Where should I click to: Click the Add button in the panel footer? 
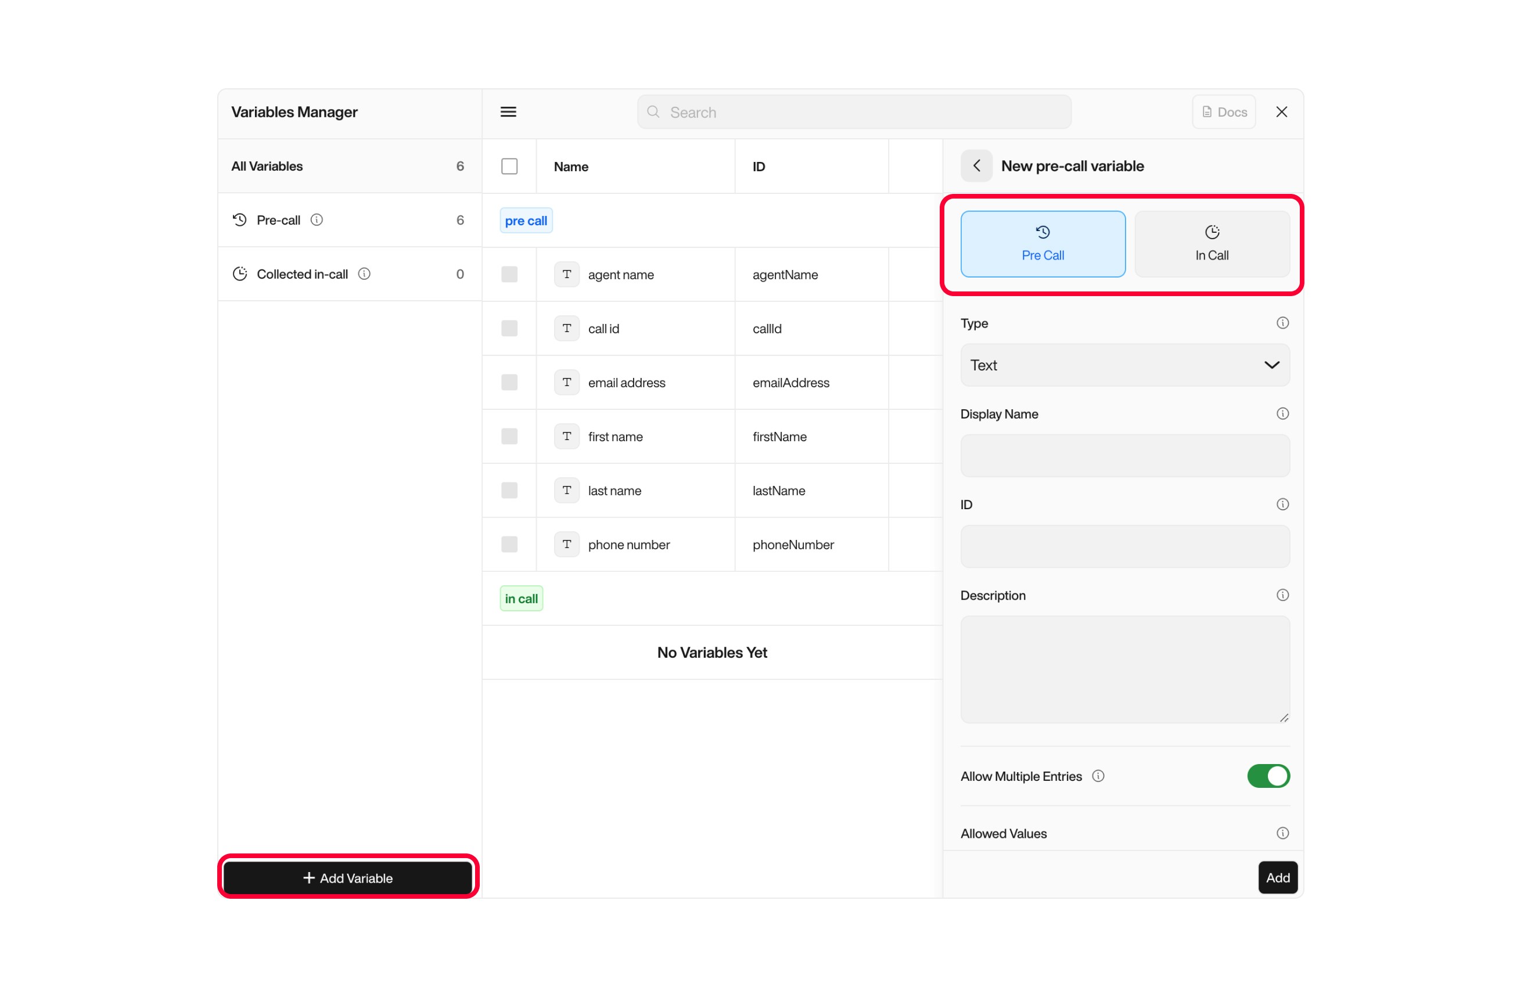1277,877
